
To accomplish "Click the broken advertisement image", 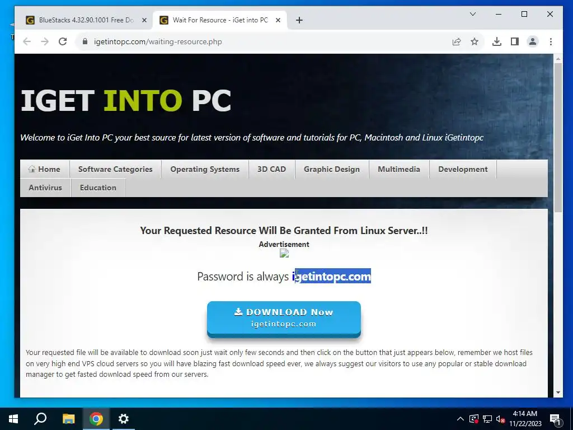I will 284,253.
